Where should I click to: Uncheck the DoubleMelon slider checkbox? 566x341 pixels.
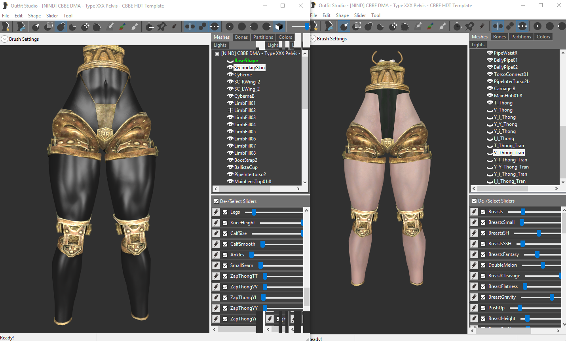point(483,265)
